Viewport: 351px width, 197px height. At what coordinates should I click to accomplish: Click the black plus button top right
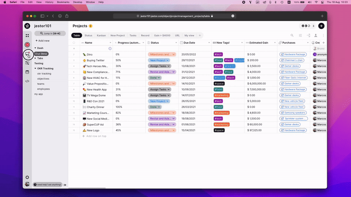tap(321, 26)
